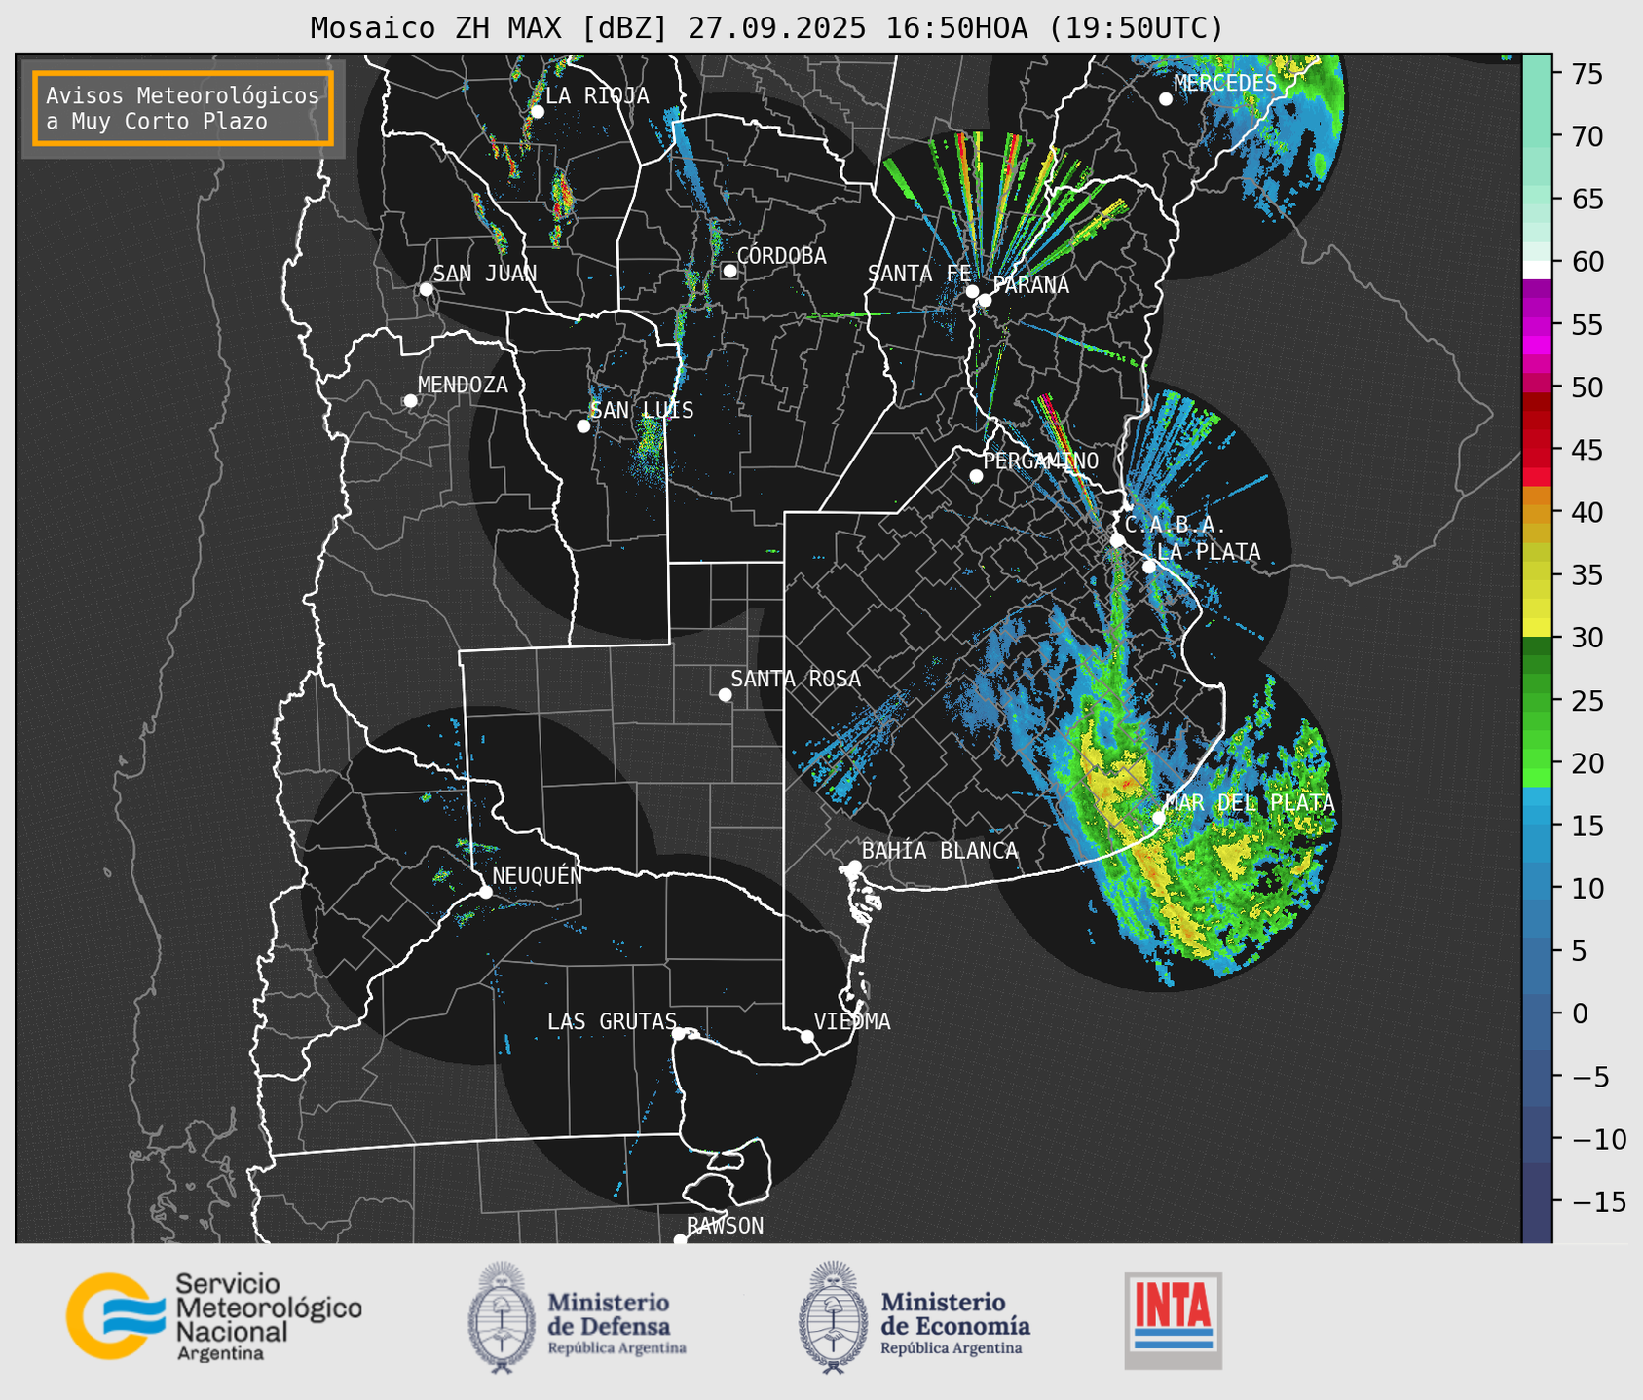Image resolution: width=1643 pixels, height=1400 pixels.
Task: Click the MERCEDES city marker dot
Action: [x=1165, y=99]
